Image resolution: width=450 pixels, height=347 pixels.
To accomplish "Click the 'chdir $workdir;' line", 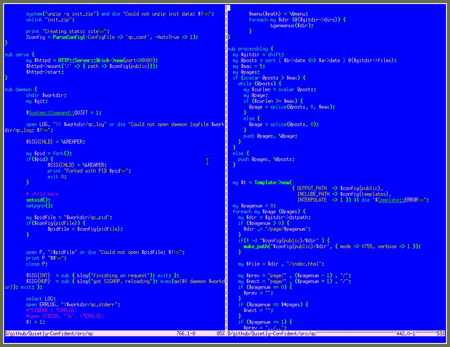I will point(46,95).
